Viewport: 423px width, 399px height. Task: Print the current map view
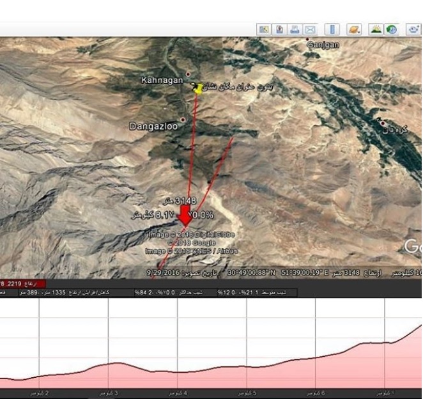tap(295, 29)
